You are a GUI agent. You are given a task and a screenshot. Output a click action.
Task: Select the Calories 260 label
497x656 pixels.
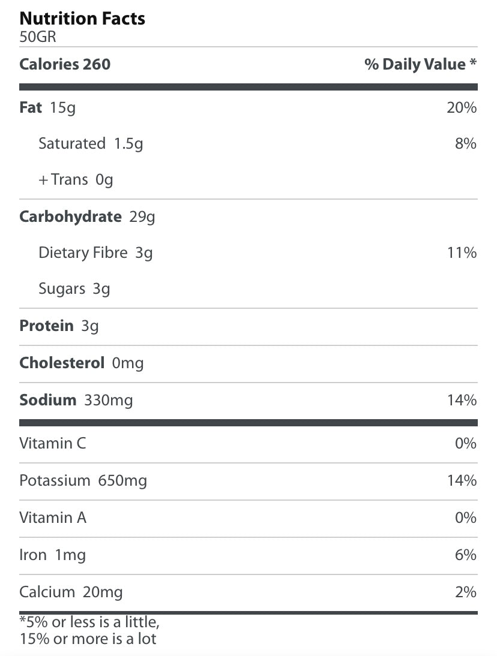pyautogui.click(x=65, y=65)
